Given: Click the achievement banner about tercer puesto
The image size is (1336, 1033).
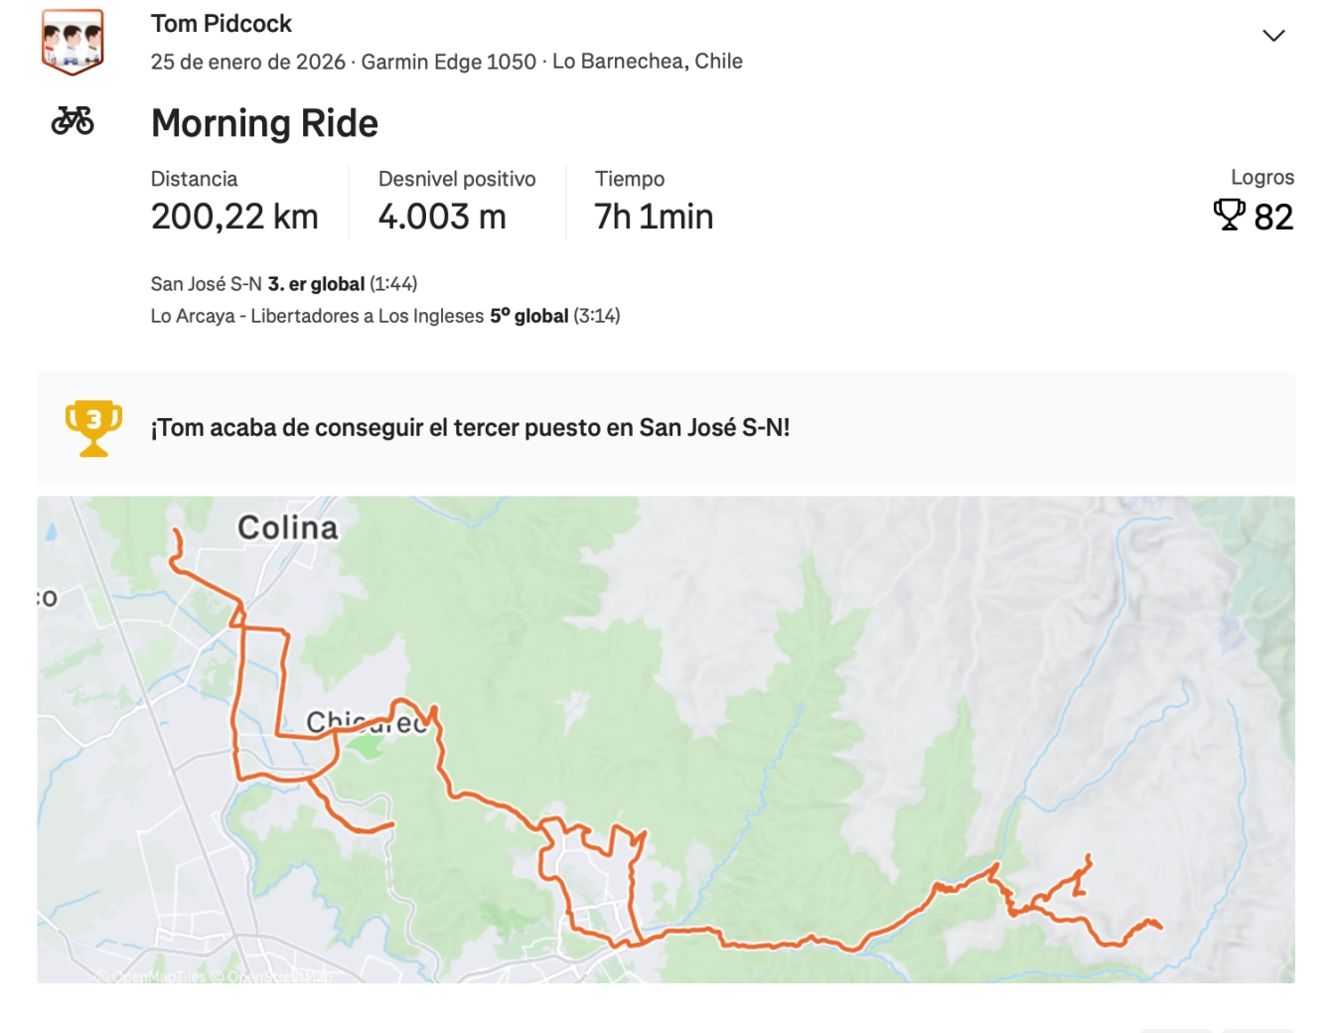Looking at the screenshot, I should pyautogui.click(x=474, y=427).
